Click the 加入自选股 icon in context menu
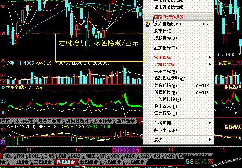 148,24
